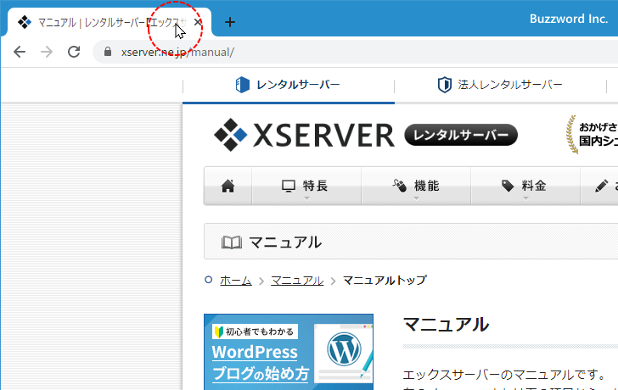The width and height of the screenshot is (618, 390).
Task: Click the black レンタルサーバー badge
Action: tap(461, 135)
